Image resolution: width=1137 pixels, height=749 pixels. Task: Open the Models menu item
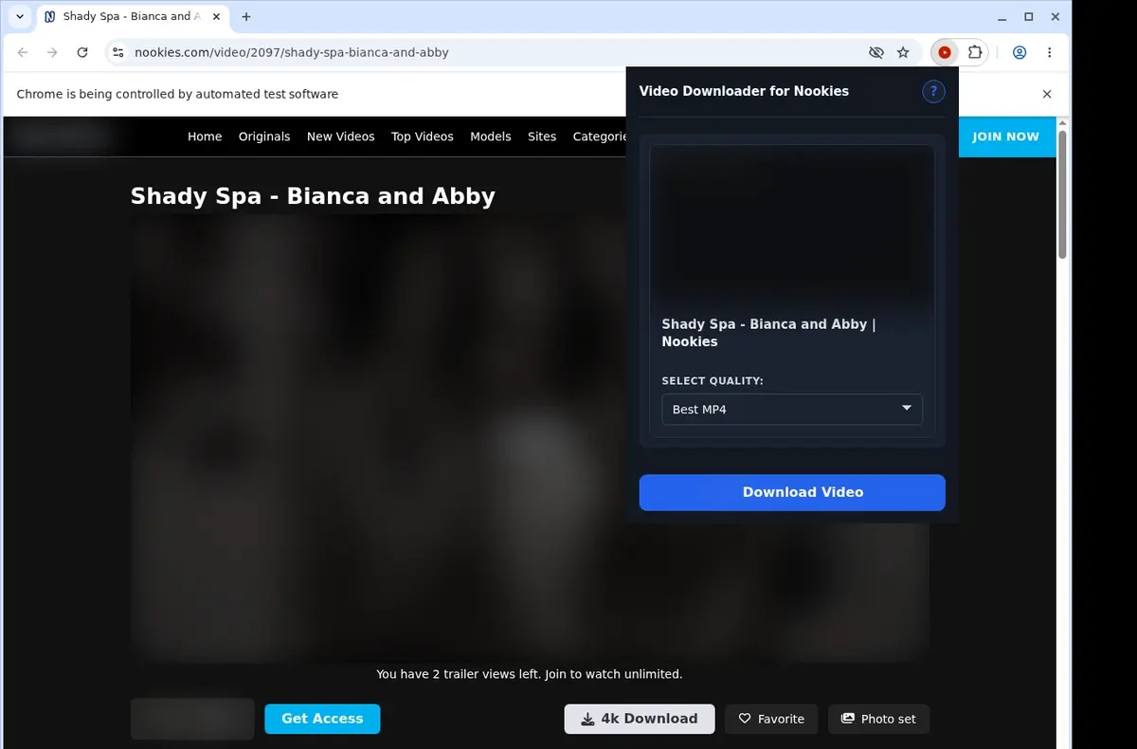(491, 137)
